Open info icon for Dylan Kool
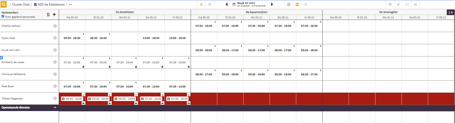 [x=55, y=38]
